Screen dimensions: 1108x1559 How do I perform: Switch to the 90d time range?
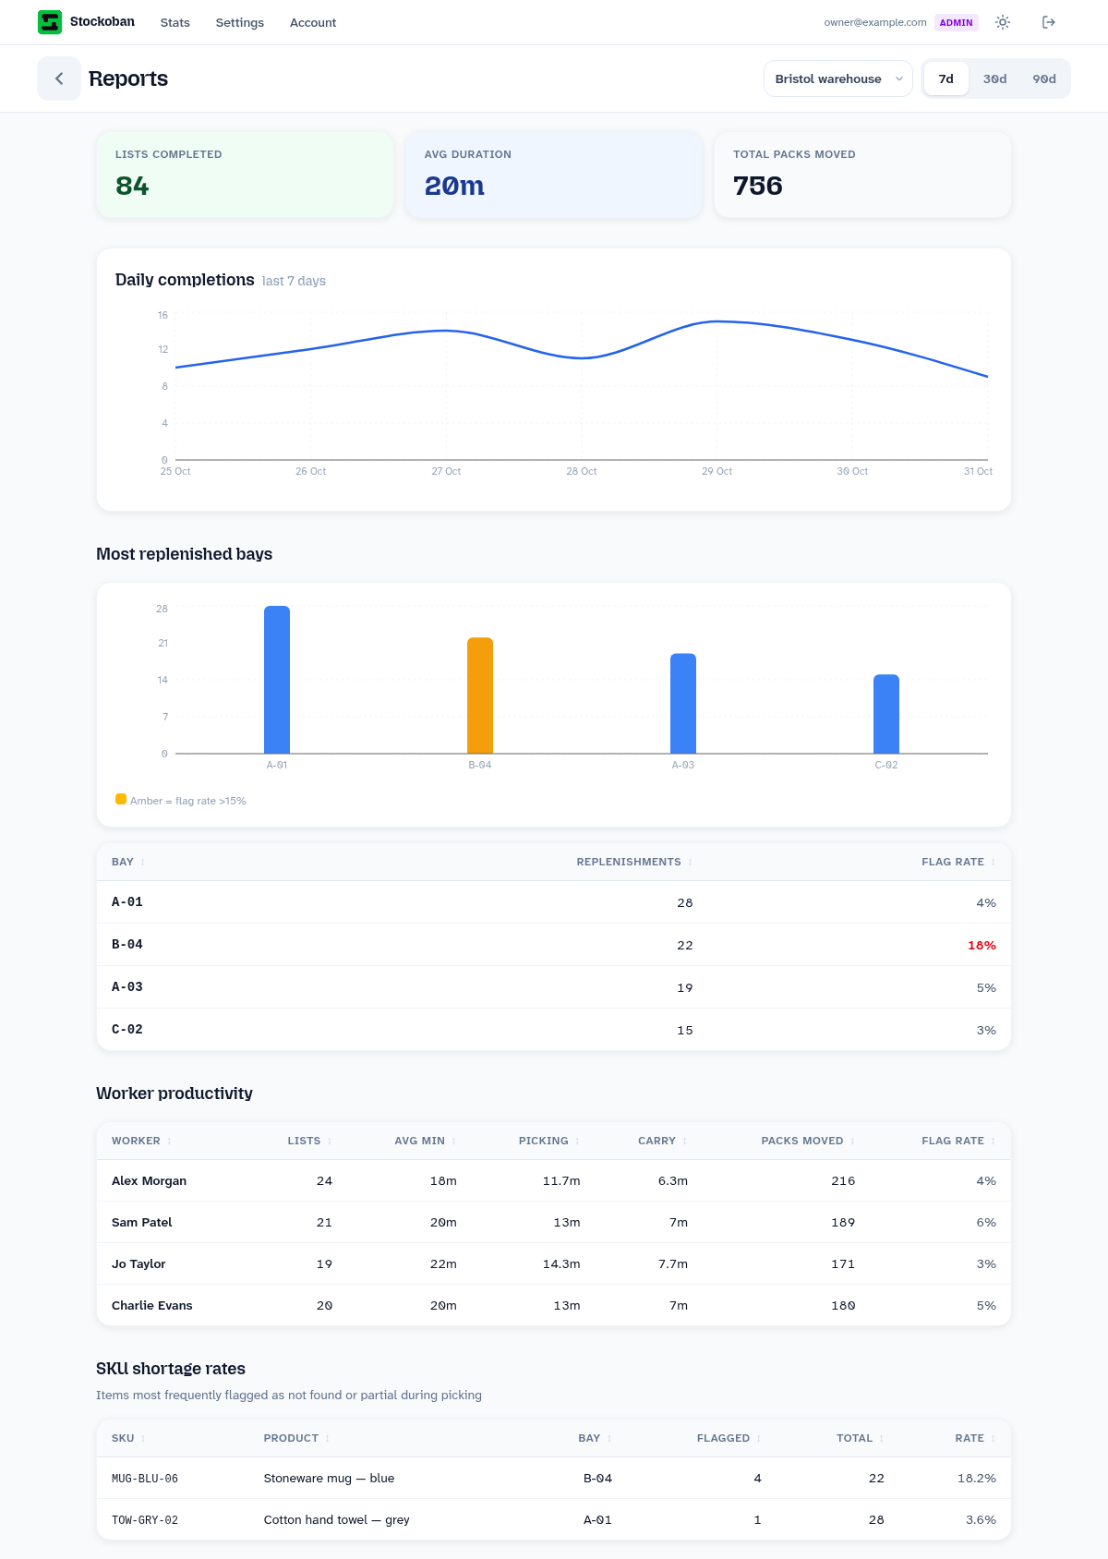1044,79
